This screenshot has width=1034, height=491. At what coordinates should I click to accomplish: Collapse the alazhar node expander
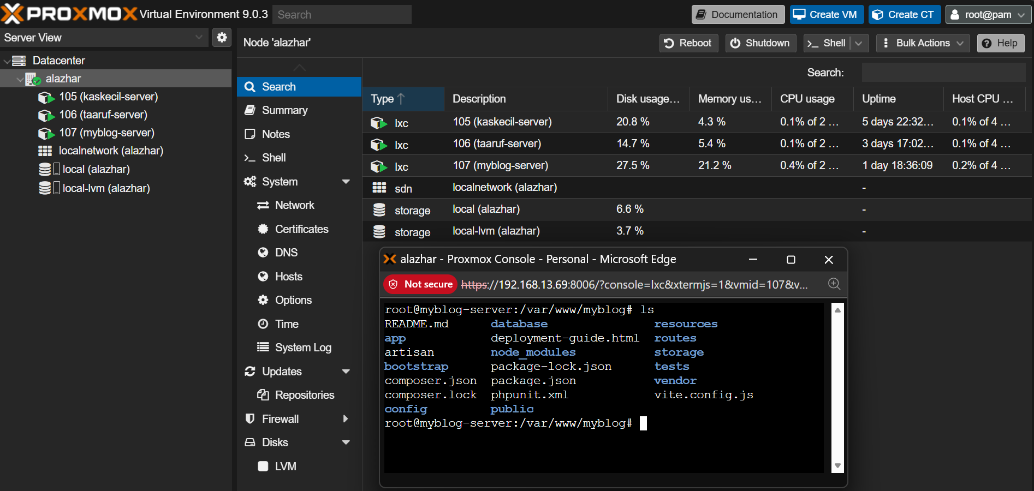click(x=20, y=79)
